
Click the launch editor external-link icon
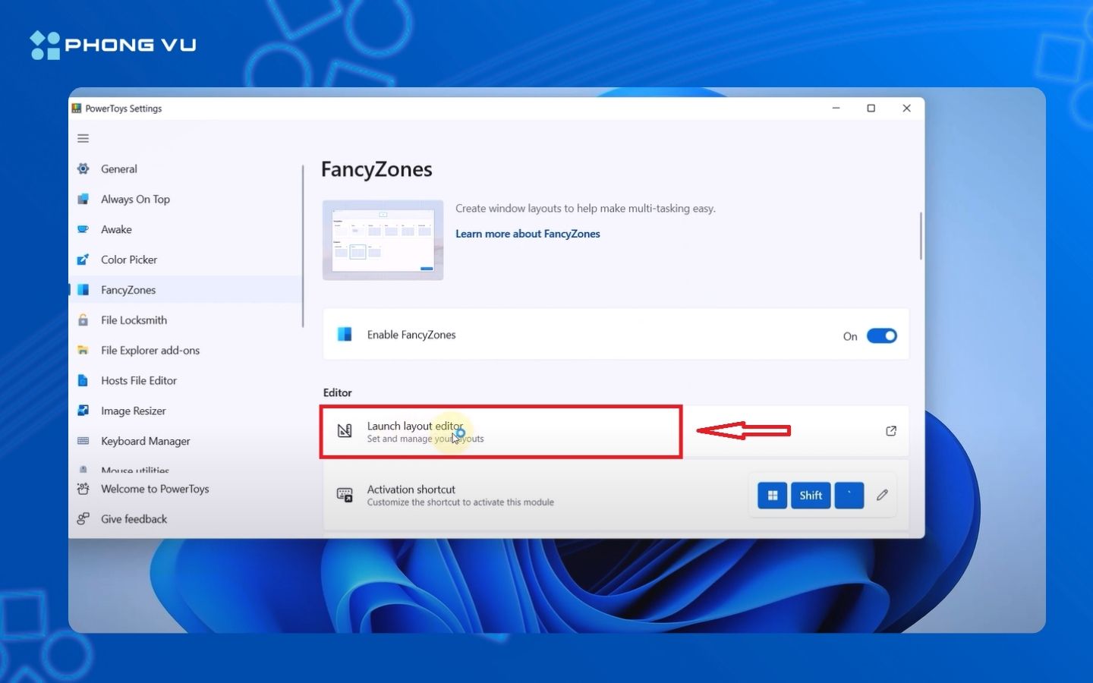[890, 431]
